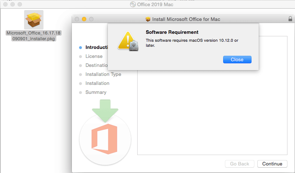Click Continue in the installer
Image resolution: width=295 pixels, height=173 pixels.
click(x=272, y=164)
